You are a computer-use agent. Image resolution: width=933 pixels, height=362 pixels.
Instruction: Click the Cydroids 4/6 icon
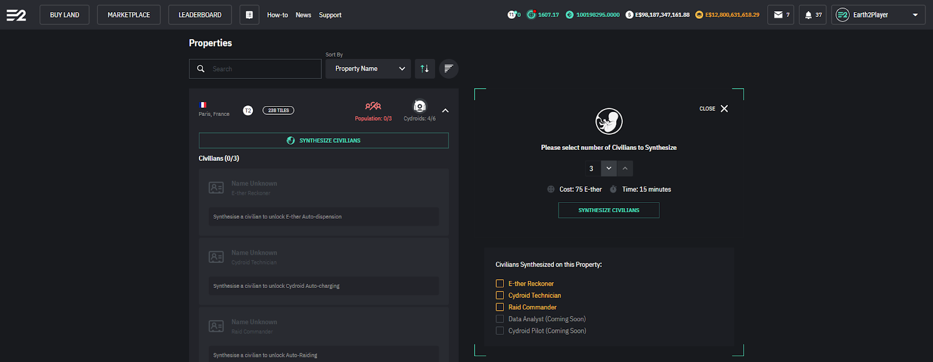click(x=419, y=107)
